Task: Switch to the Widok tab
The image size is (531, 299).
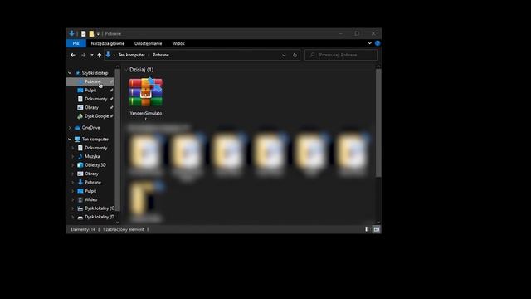Action: coord(178,43)
